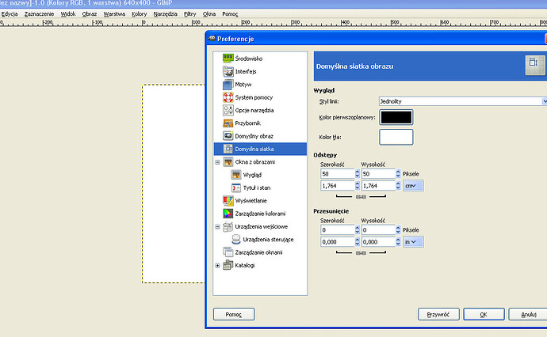Screen dimensions: 547x337
Task: Confirm preferences with the OK button
Action: (x=484, y=314)
